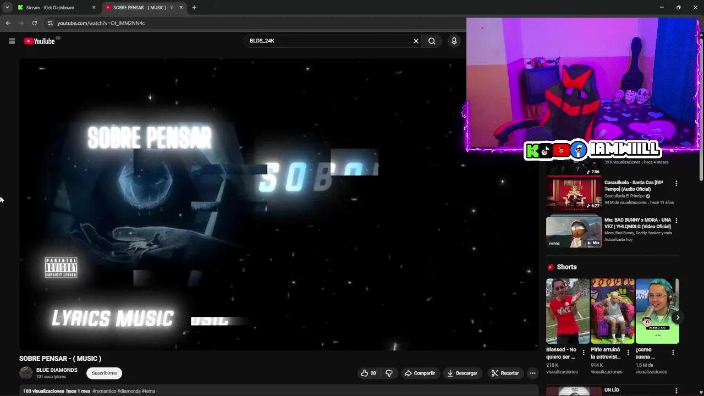Clear the search box with the X
Image resolution: width=704 pixels, height=396 pixels.
click(x=416, y=41)
